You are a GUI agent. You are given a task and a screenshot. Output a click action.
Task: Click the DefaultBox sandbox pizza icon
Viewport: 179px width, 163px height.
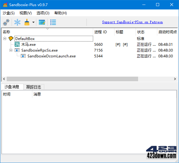(11, 38)
